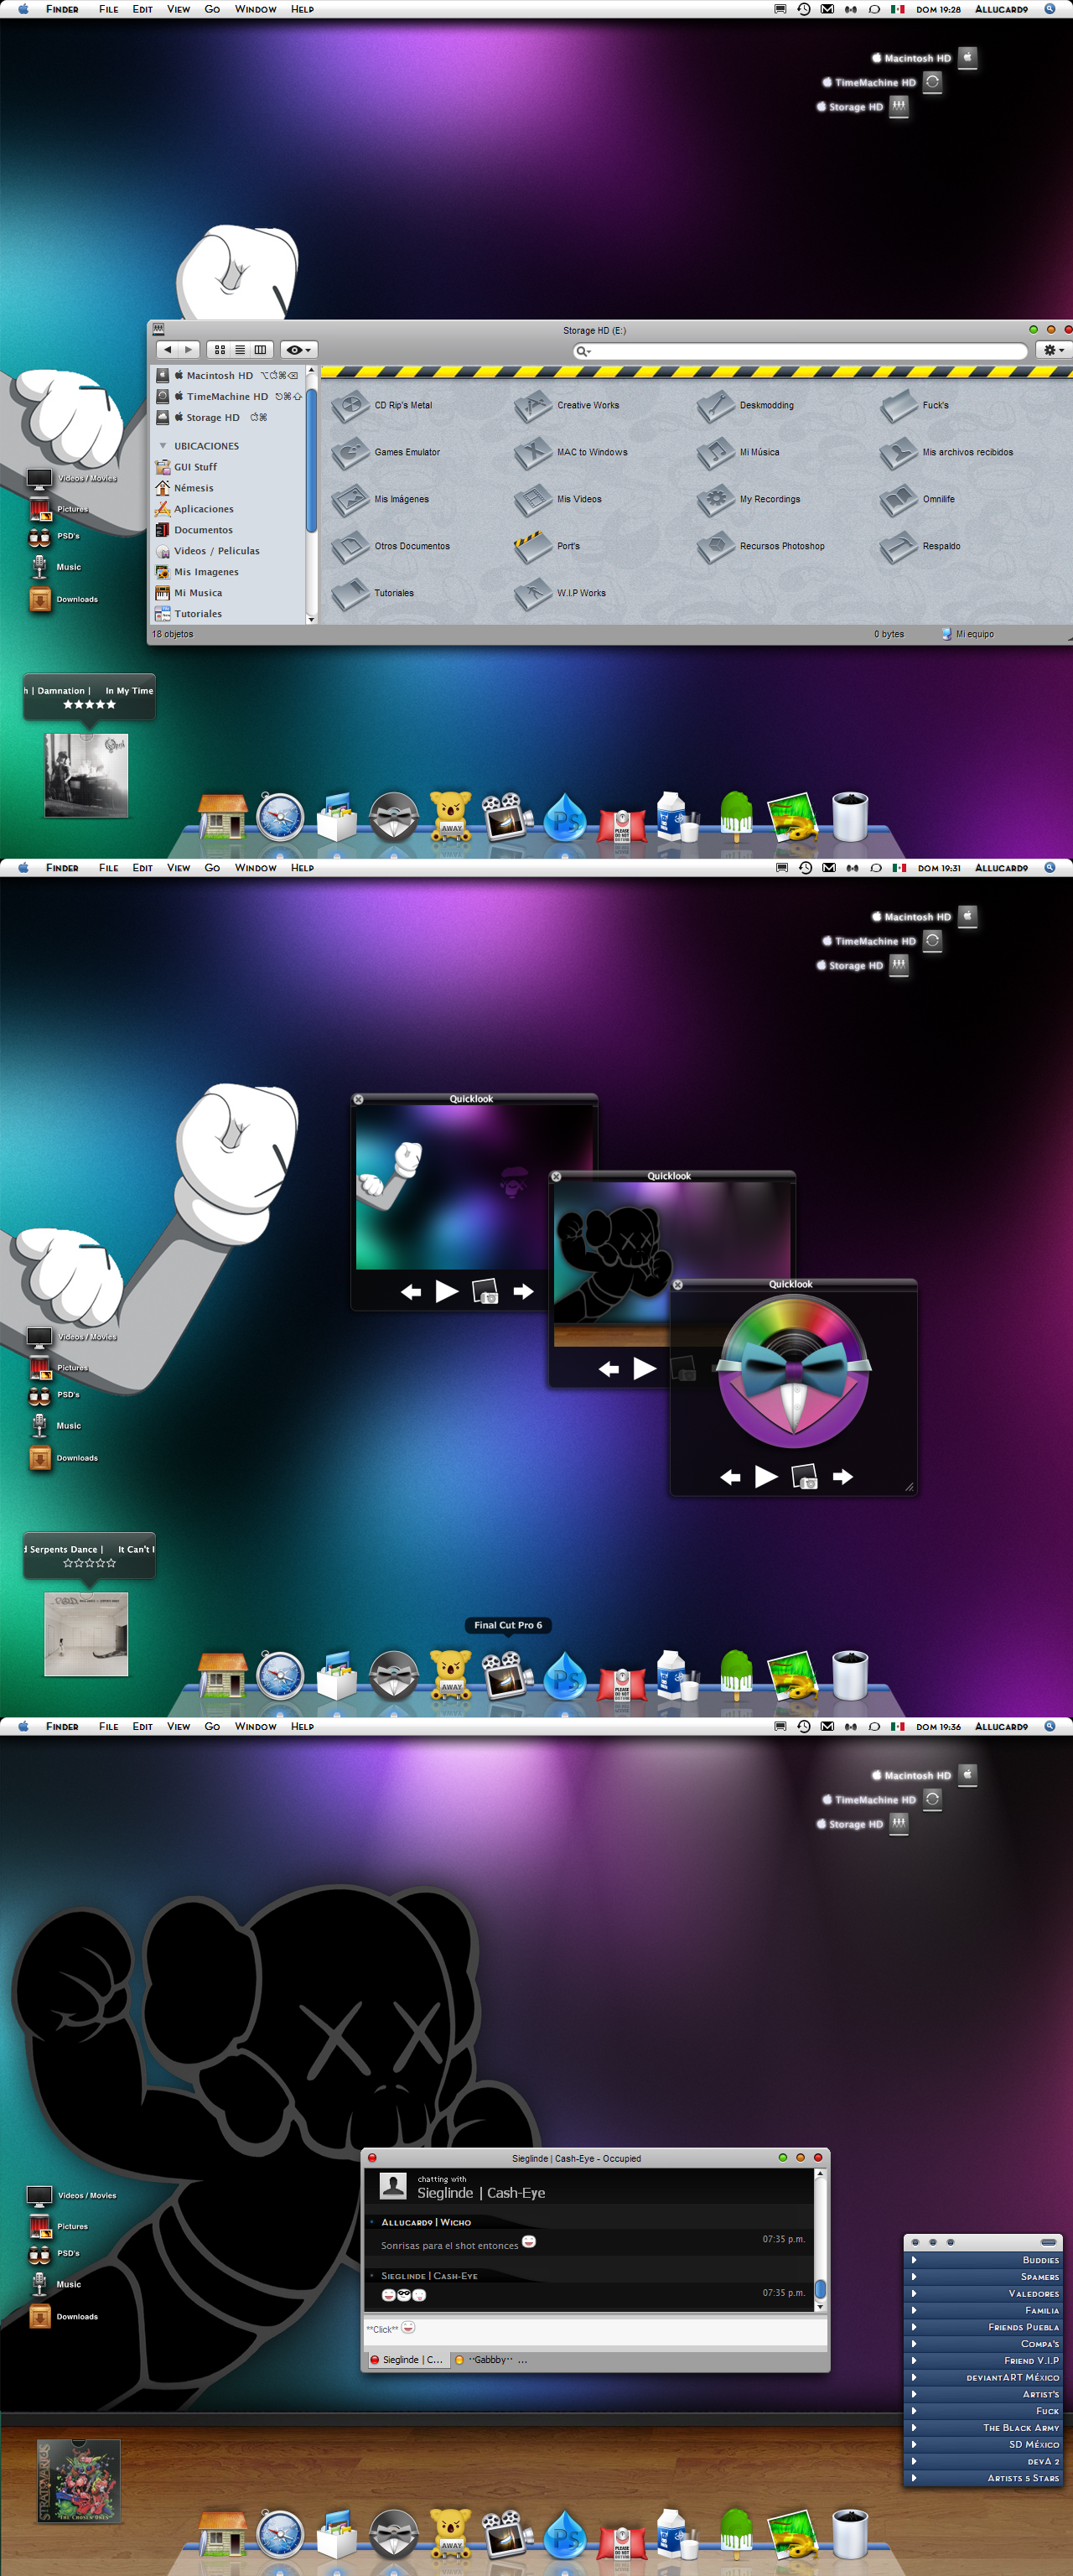
Task: Click the chat window scrollbar thumb
Action: (x=820, y=2290)
